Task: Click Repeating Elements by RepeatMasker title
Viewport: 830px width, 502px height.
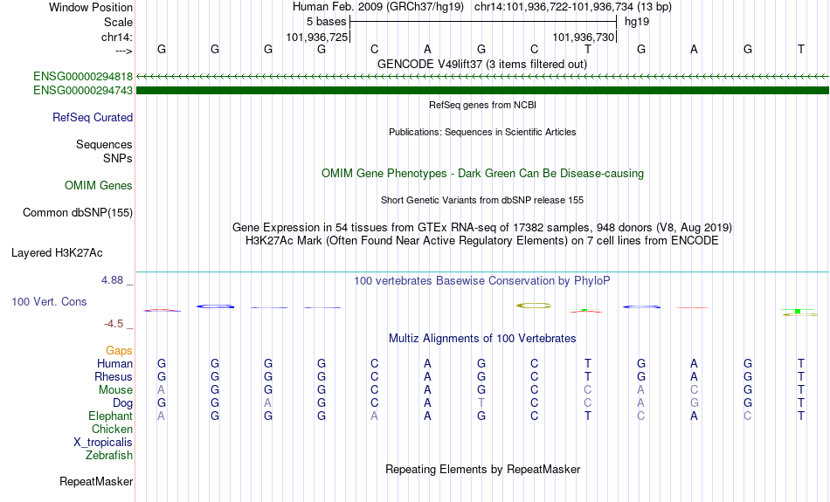Action: click(x=483, y=470)
